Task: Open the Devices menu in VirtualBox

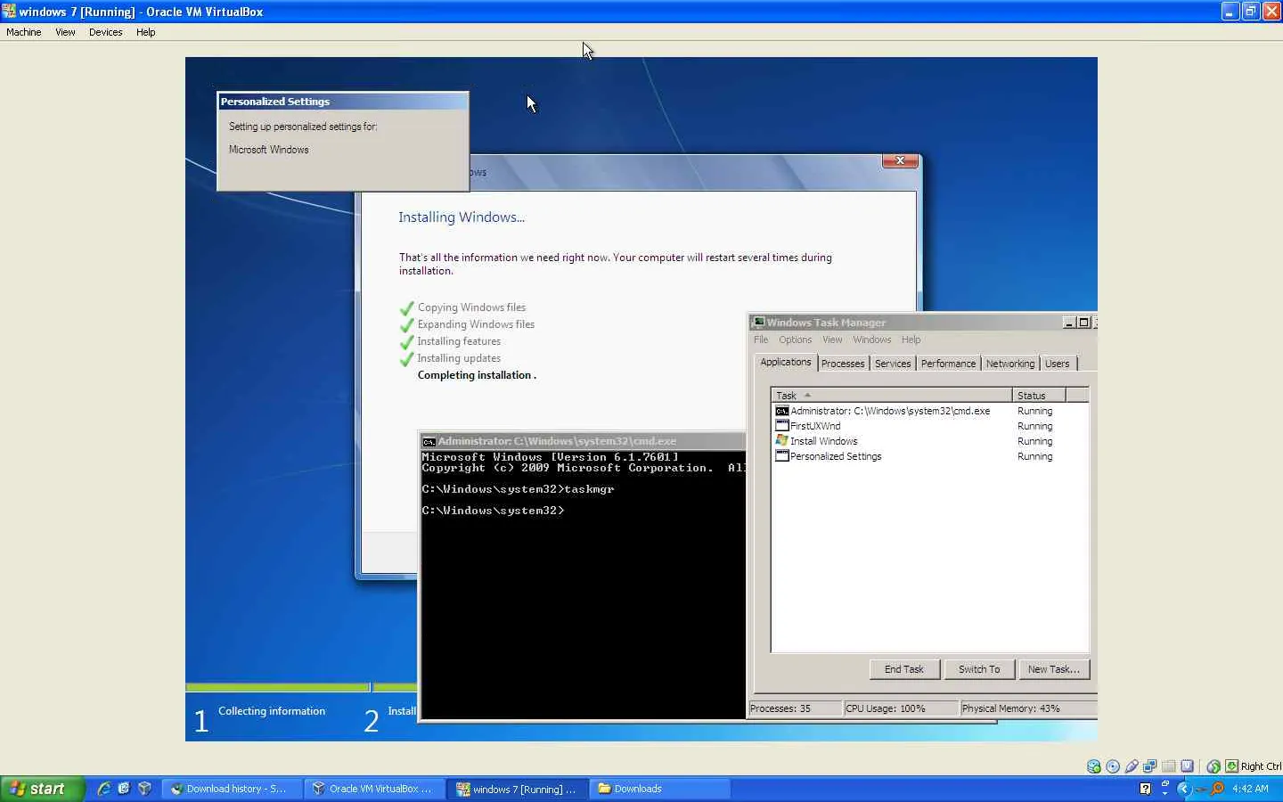Action: 106,32
